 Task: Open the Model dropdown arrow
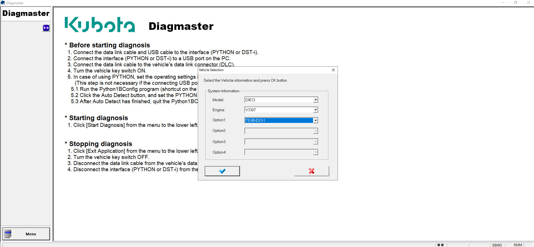[x=316, y=100]
